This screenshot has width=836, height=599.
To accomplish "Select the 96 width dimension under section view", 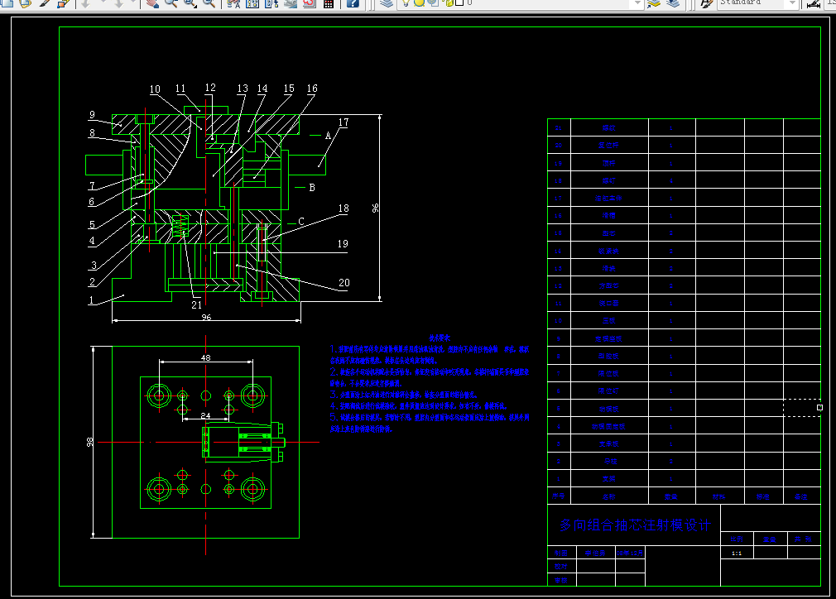I will pos(206,317).
